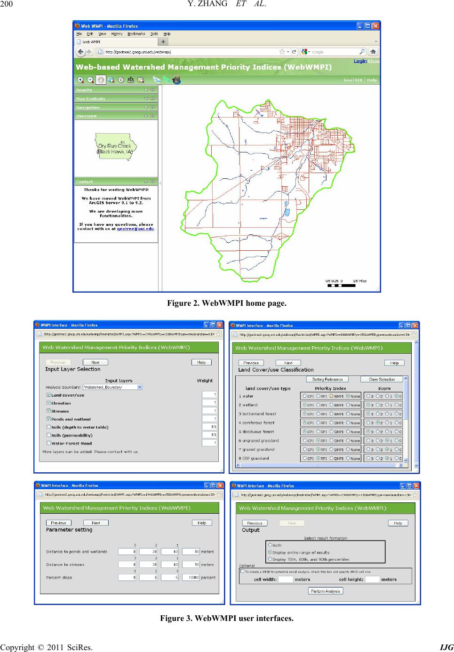The width and height of the screenshot is (454, 652).
Task: Click the Google search magnifier icon
Action: tap(362, 52)
